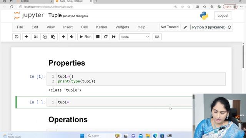Toggle browser split screen icon
Image resolution: width=246 pixels, height=138 pixels.
click(197, 7)
